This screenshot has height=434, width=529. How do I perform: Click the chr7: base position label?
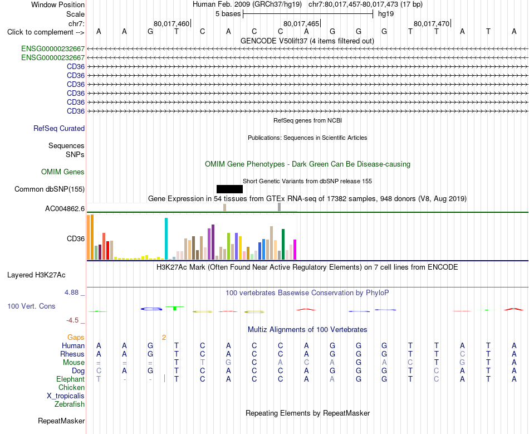[77, 23]
